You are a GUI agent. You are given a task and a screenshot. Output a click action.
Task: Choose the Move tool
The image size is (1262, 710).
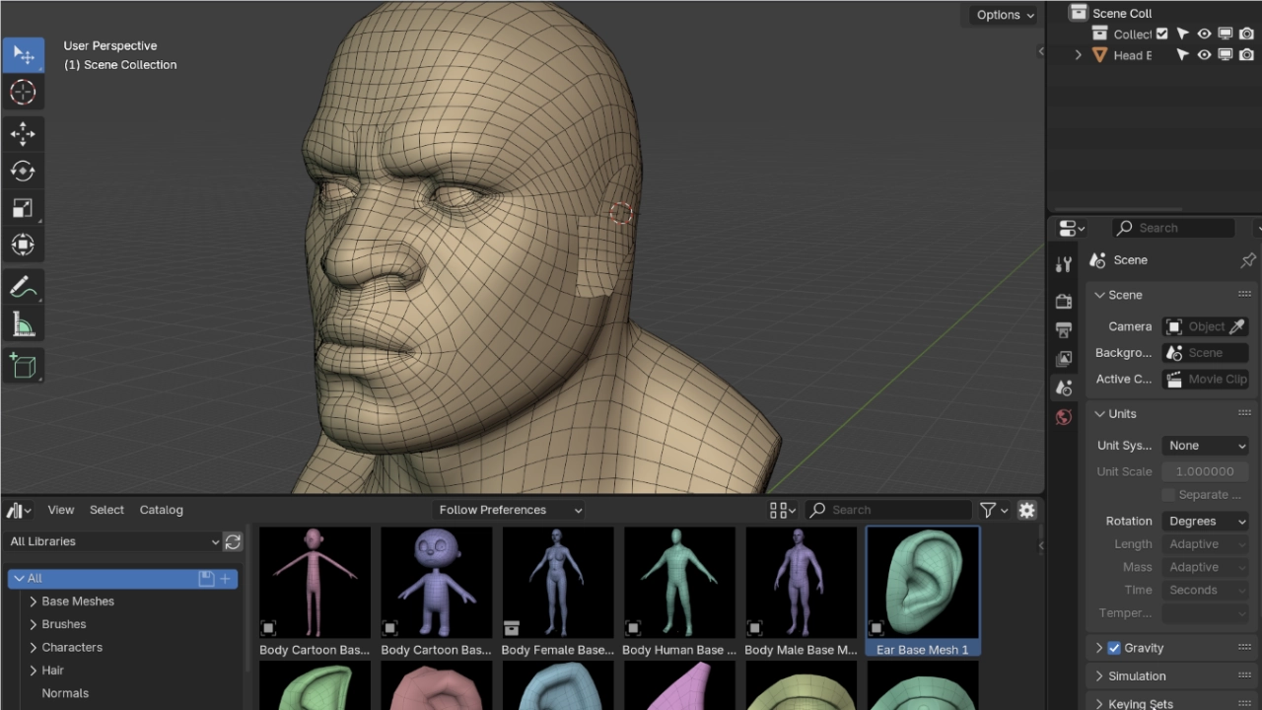pos(23,134)
